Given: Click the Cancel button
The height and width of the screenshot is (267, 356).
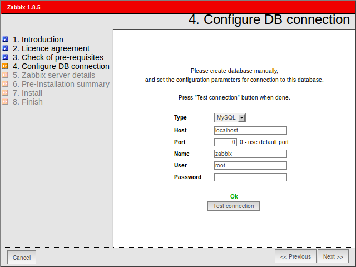Looking at the screenshot, I should coord(22,258).
